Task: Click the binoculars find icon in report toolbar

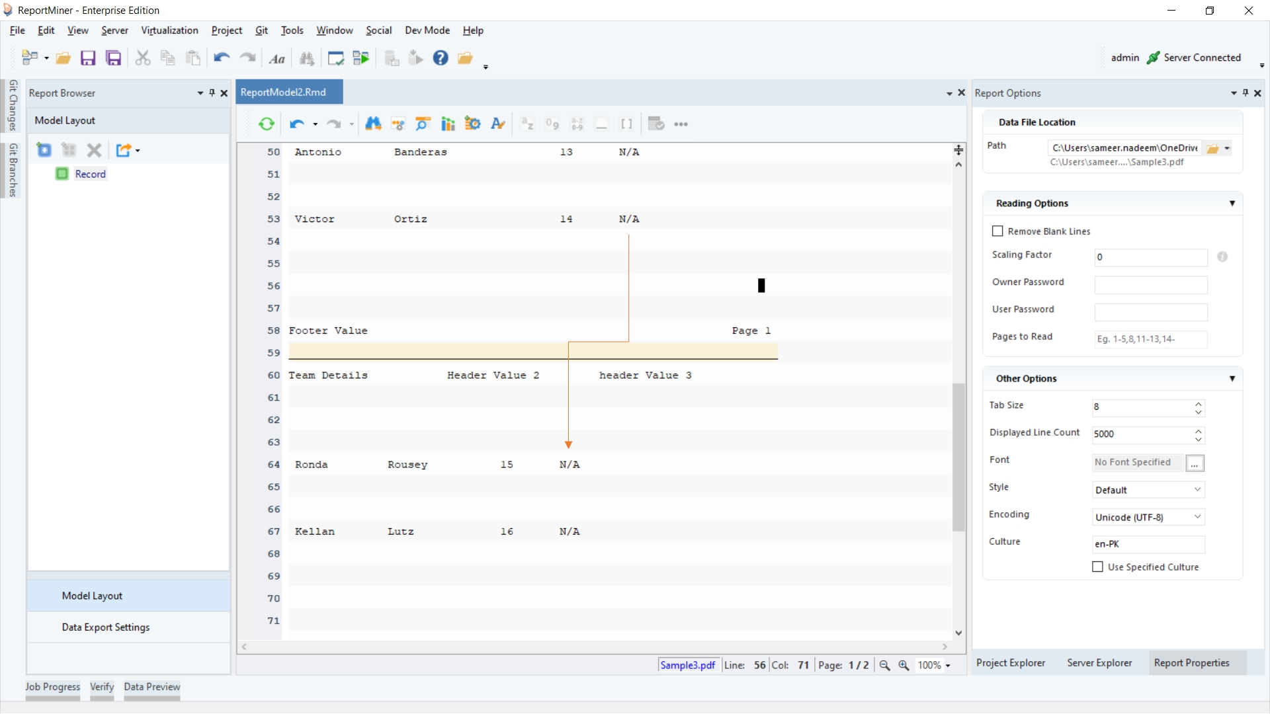Action: coord(373,124)
